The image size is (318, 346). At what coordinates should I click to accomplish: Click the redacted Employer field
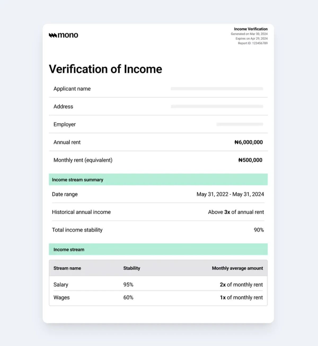point(240,124)
